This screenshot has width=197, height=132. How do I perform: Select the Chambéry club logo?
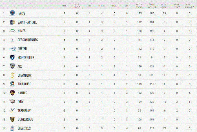click(x=12, y=75)
